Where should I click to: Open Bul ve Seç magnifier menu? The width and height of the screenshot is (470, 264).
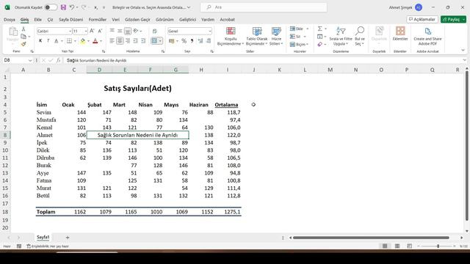[x=359, y=36]
